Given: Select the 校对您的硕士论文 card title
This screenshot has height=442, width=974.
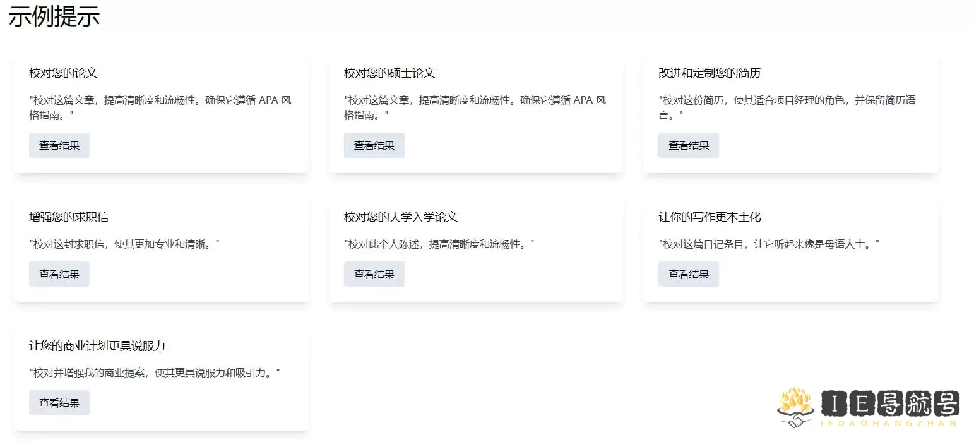Looking at the screenshot, I should coord(389,73).
